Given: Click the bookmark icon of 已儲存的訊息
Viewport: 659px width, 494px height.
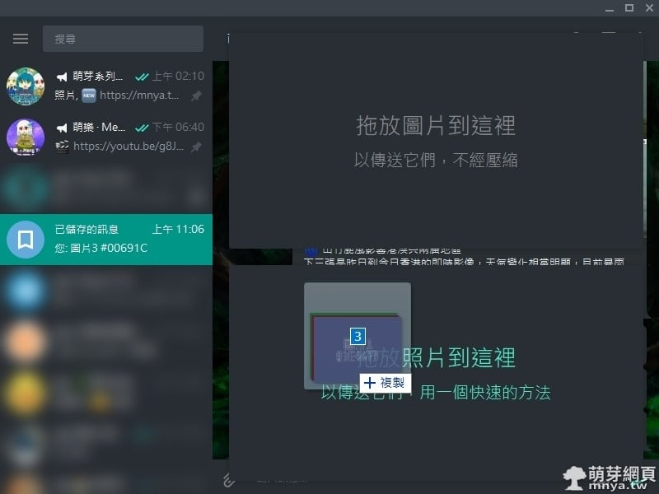Looking at the screenshot, I should coord(26,239).
